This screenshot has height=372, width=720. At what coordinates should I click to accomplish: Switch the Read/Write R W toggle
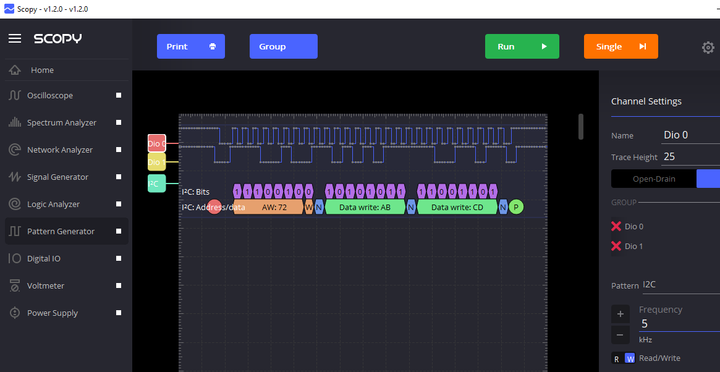(623, 358)
